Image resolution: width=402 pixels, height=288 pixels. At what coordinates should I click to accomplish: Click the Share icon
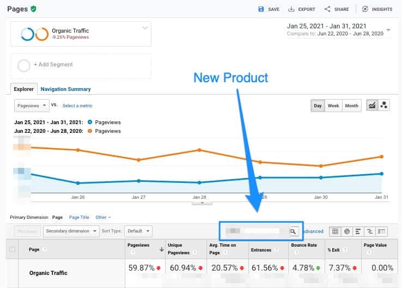(x=327, y=9)
